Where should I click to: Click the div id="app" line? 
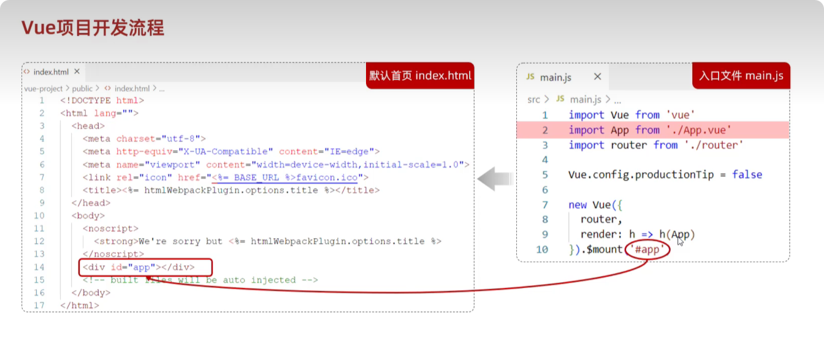tap(139, 267)
